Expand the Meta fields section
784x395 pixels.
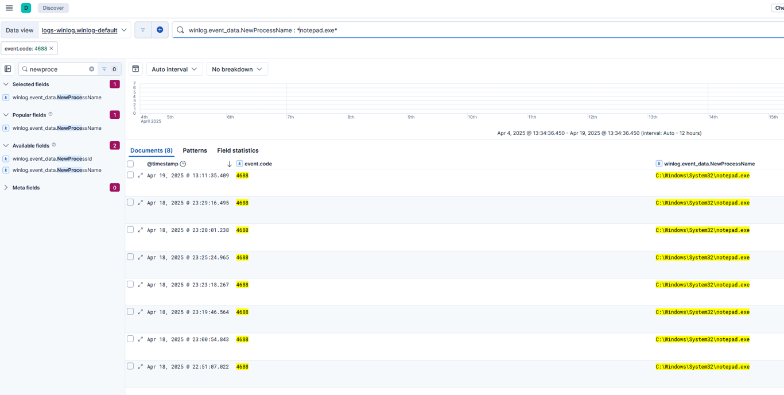click(x=6, y=188)
